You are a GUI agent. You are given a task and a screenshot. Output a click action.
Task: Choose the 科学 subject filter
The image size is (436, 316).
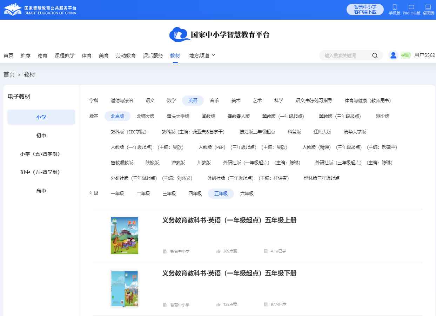coord(279,100)
